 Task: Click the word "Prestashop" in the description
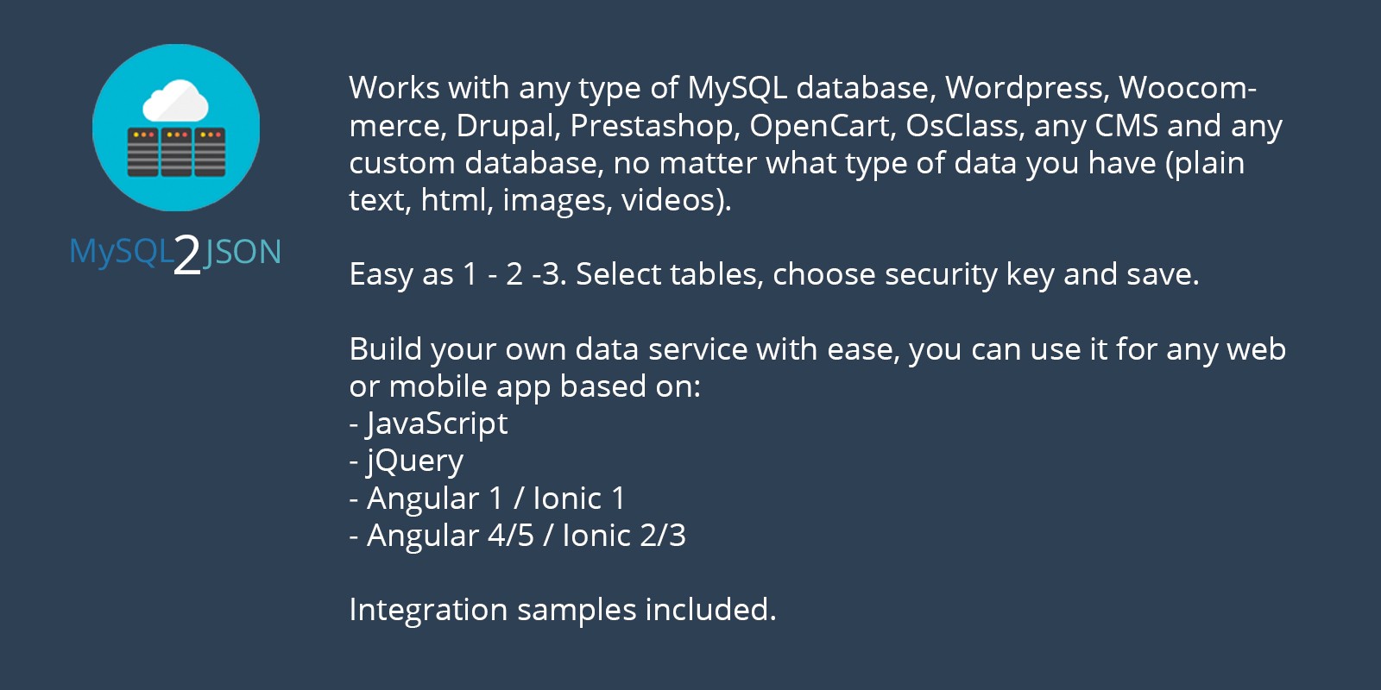click(654, 126)
